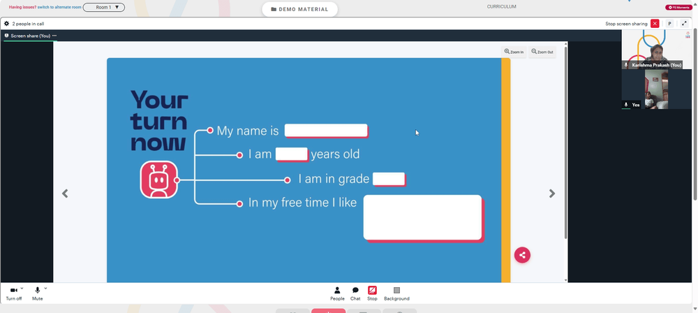The width and height of the screenshot is (698, 313).
Task: Go to the previous slide arrow
Action: point(65,194)
